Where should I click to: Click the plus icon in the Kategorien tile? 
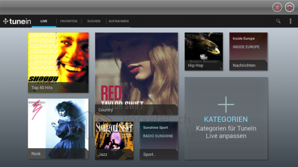[x=226, y=104]
